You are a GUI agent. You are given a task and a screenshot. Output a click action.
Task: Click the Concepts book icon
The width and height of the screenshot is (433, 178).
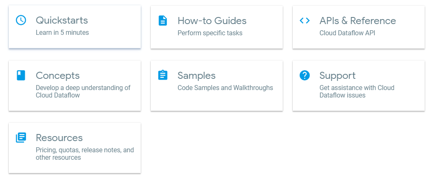(x=21, y=75)
